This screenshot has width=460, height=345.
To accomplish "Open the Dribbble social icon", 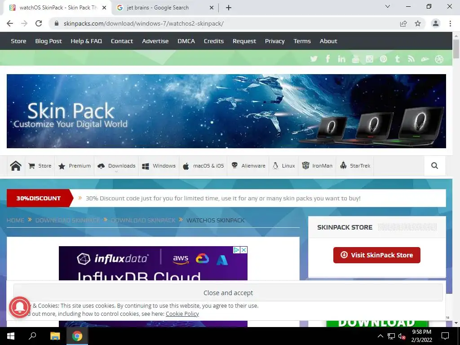I will [x=439, y=59].
